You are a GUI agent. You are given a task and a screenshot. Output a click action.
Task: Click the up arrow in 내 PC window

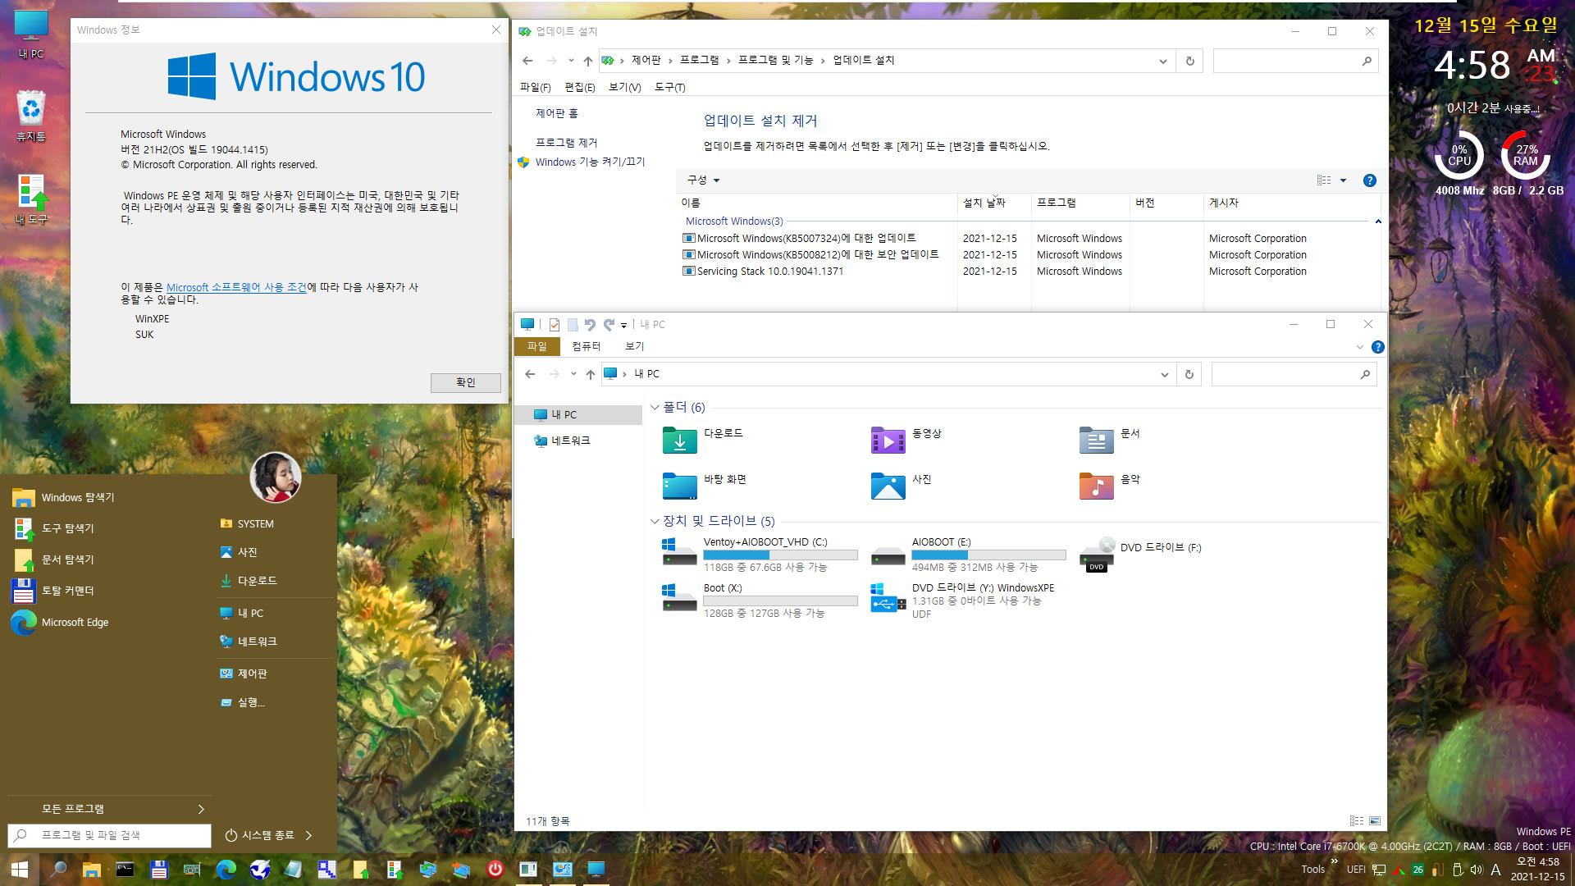click(x=590, y=374)
